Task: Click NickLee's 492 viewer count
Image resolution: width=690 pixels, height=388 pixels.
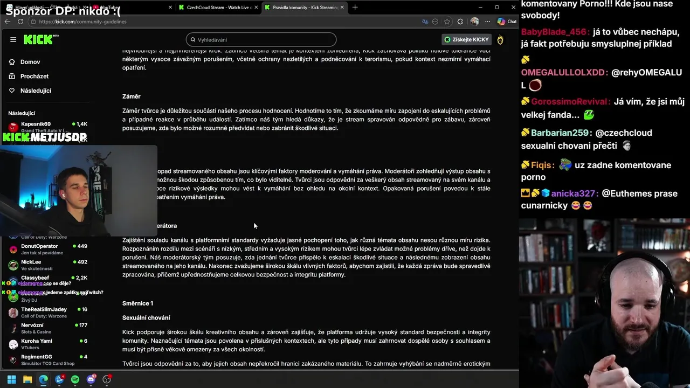Action: [x=82, y=262]
